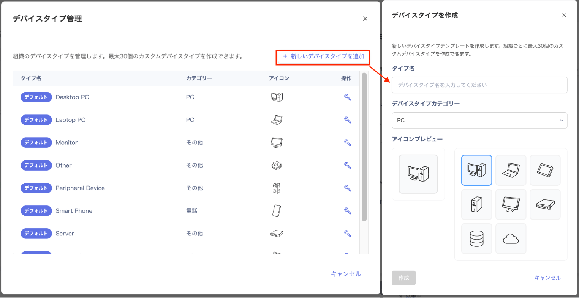This screenshot has height=298, width=579.
Task: Click the gear icon in the Other row
Action: pos(277,165)
